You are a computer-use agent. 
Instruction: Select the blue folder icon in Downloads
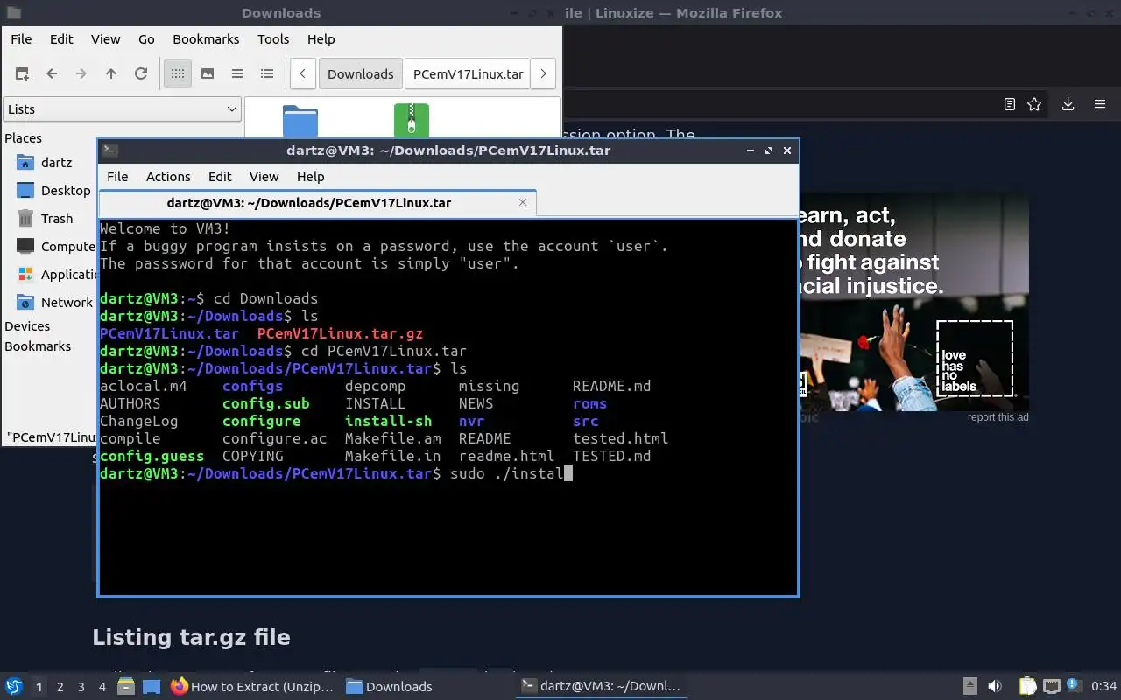(300, 121)
